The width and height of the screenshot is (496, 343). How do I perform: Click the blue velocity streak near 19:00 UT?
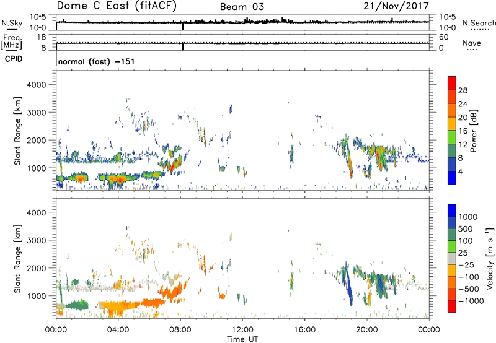(x=348, y=286)
